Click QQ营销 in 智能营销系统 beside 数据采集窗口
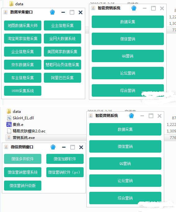Viewport: 176px width, 212px height. [x=128, y=56]
